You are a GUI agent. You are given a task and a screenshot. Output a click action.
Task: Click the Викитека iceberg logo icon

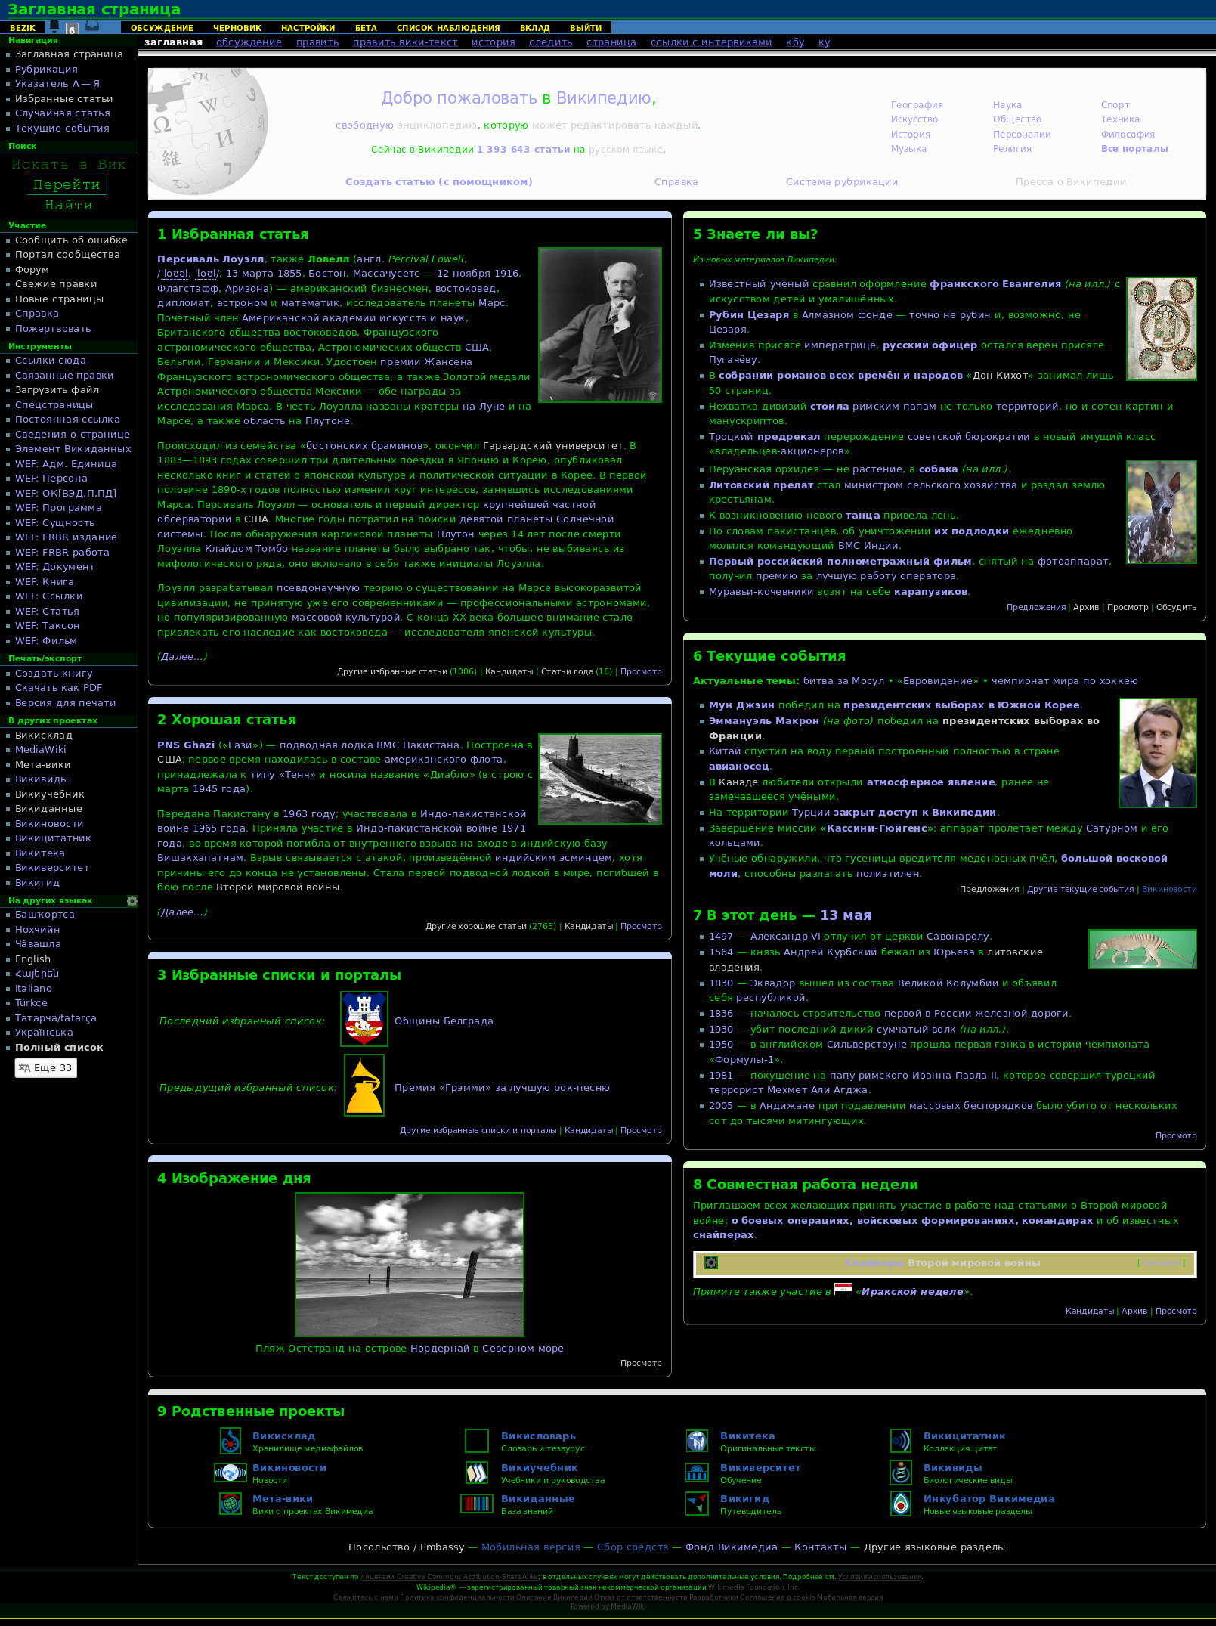pos(697,1441)
